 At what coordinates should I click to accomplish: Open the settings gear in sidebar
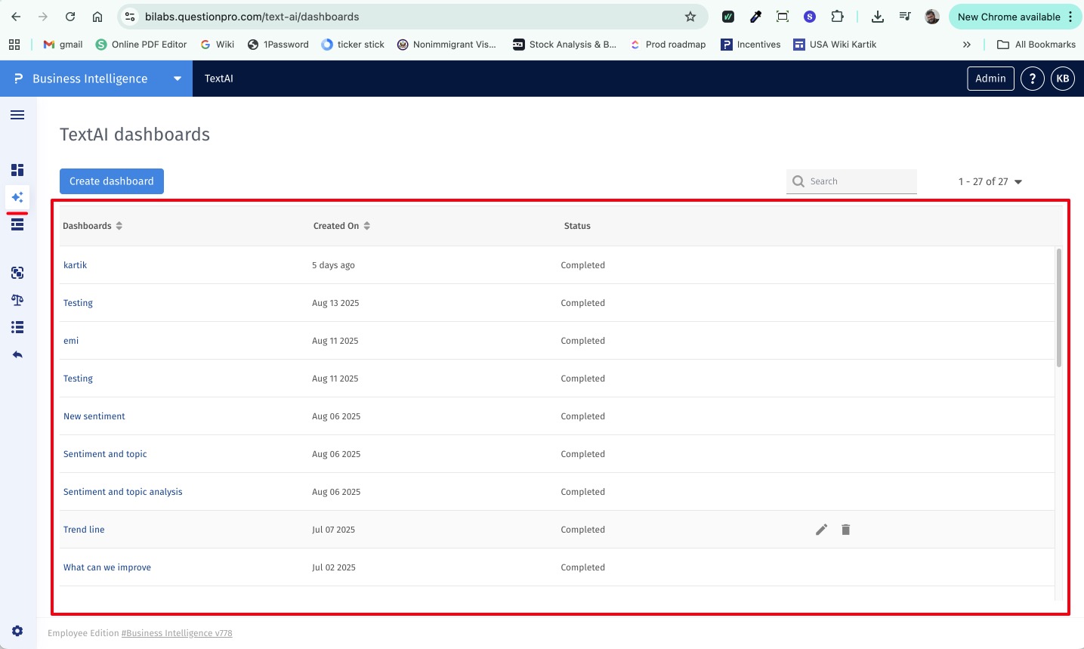(x=17, y=631)
